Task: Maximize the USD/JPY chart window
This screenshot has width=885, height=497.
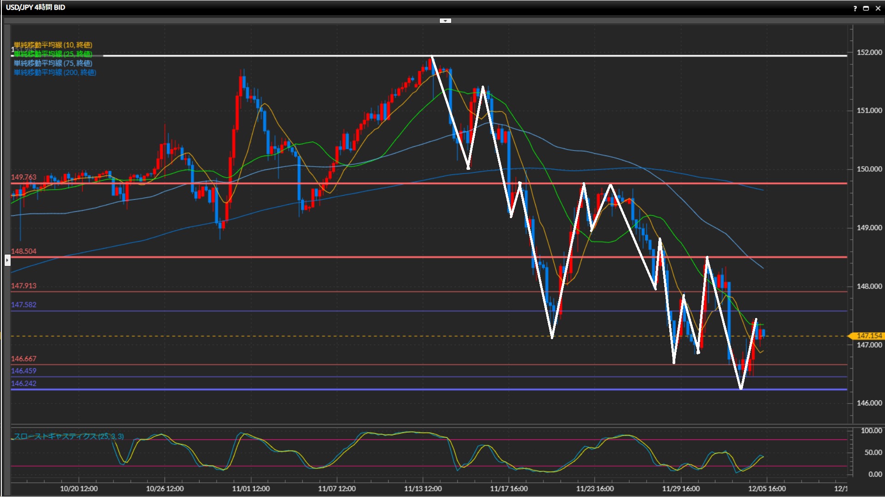Action: (x=866, y=8)
